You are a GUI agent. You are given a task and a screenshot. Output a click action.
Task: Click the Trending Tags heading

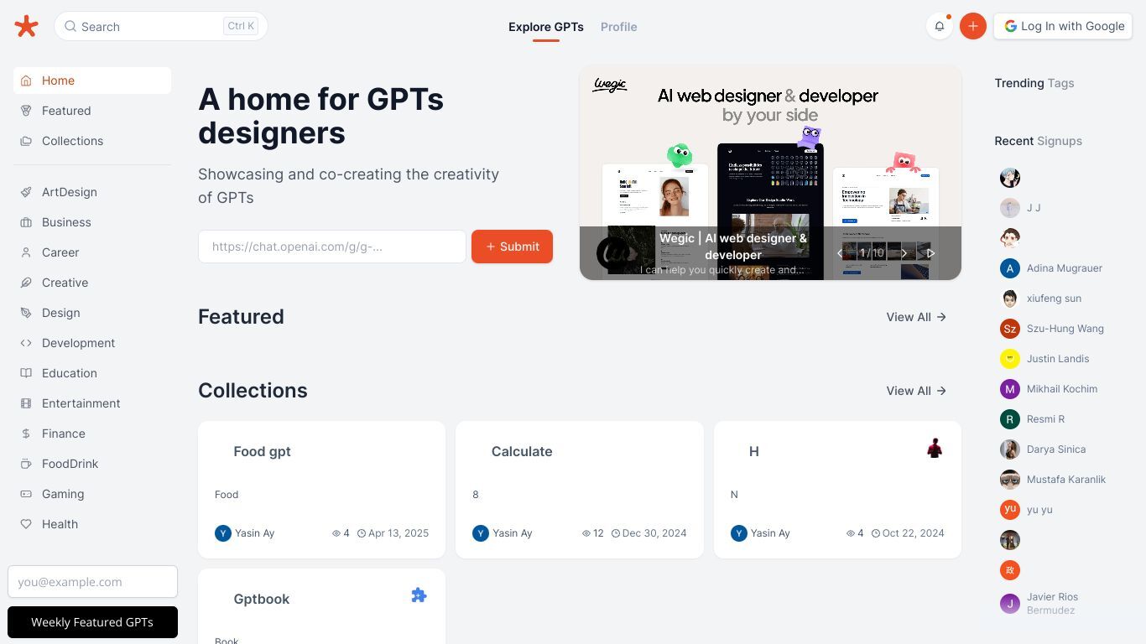[1034, 83]
